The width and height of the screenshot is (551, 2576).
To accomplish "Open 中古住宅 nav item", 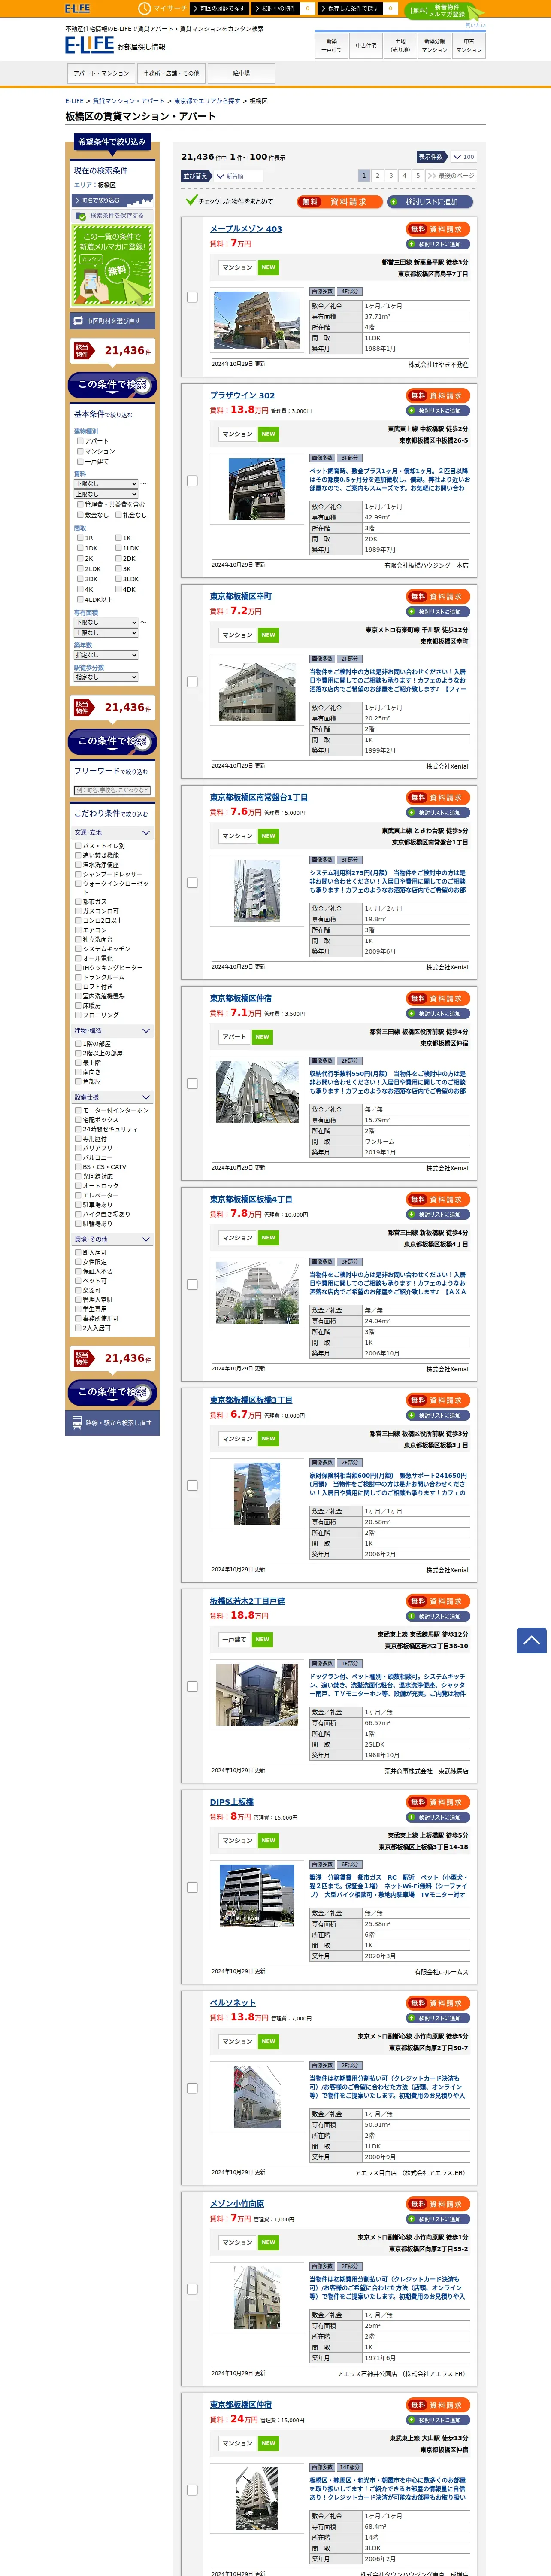I will click(366, 45).
